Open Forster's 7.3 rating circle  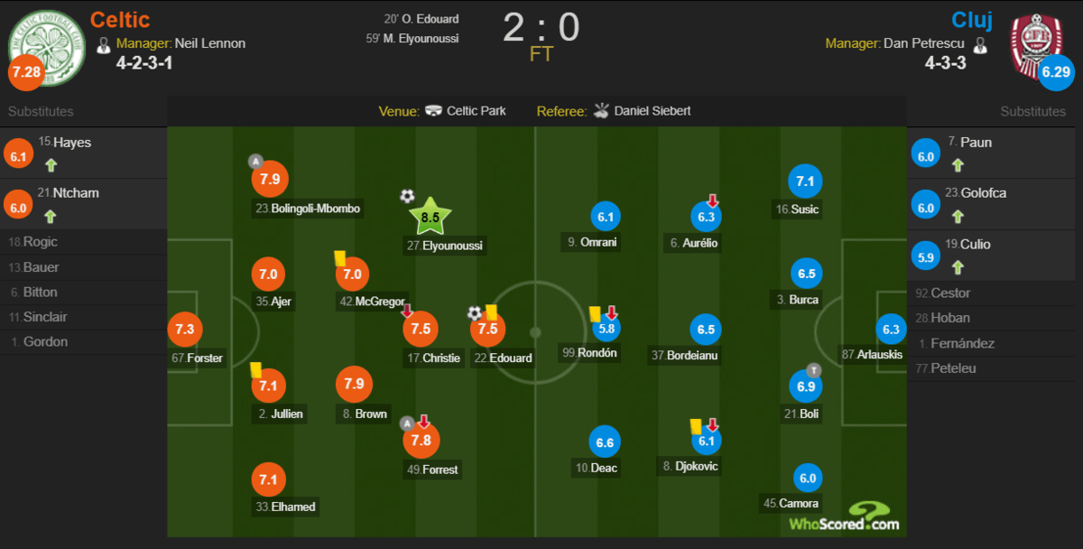[x=184, y=330]
